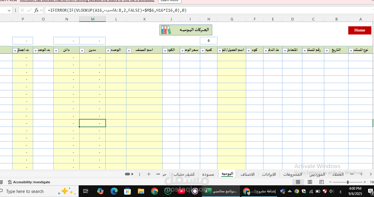
Task: Switch to the اليوميه sheet tab
Action: click(x=227, y=174)
